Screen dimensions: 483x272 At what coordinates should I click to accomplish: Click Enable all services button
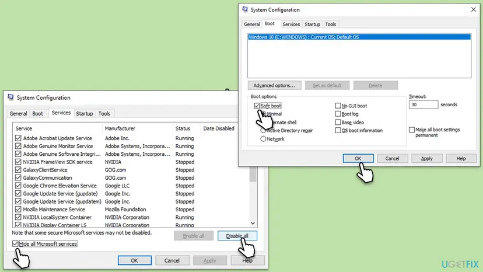pos(194,236)
